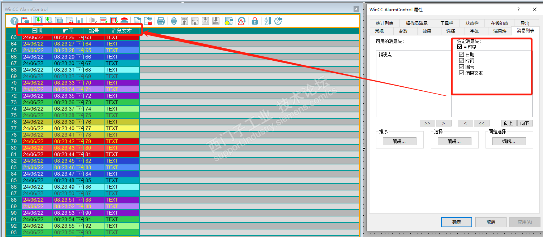Select the 消息列表 tab
The image size is (543, 237).
(x=525, y=31)
